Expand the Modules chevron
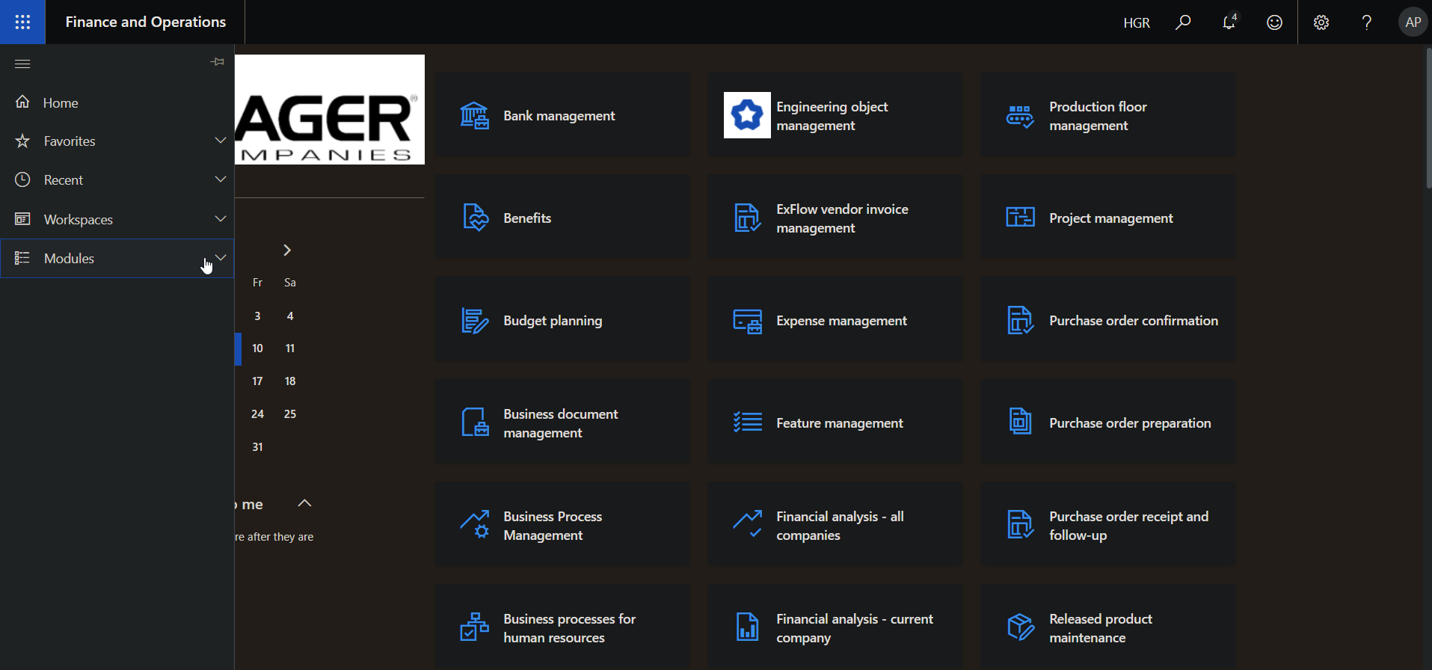 (x=221, y=257)
